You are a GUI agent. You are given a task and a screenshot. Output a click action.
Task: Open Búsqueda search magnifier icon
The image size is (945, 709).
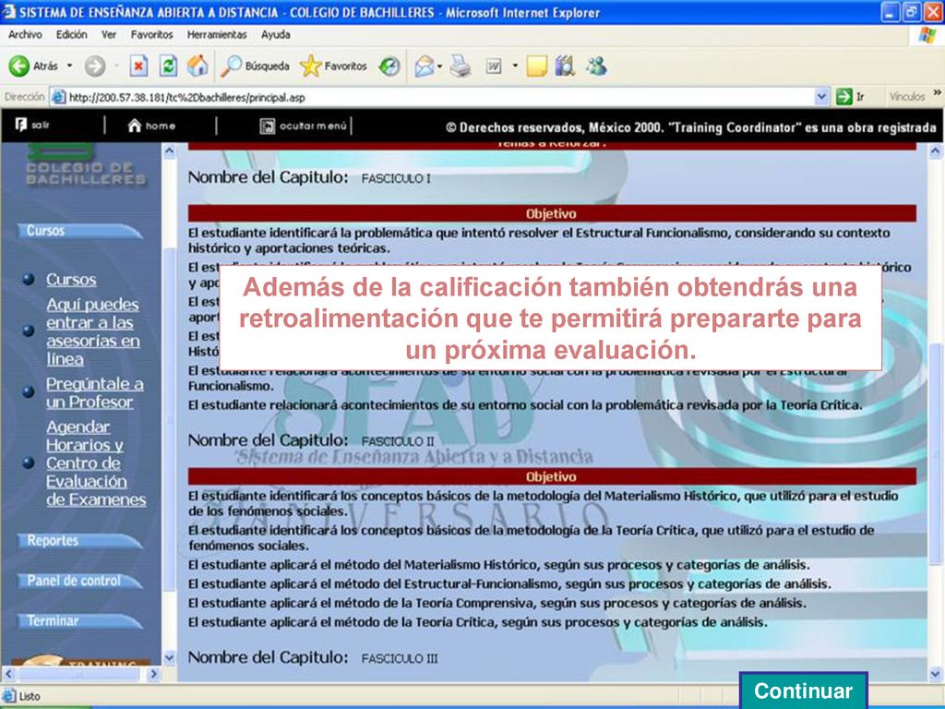[x=231, y=66]
